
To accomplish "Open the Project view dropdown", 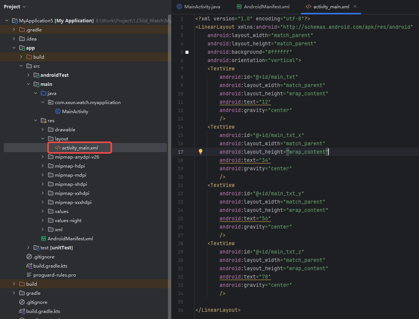I will pos(15,7).
